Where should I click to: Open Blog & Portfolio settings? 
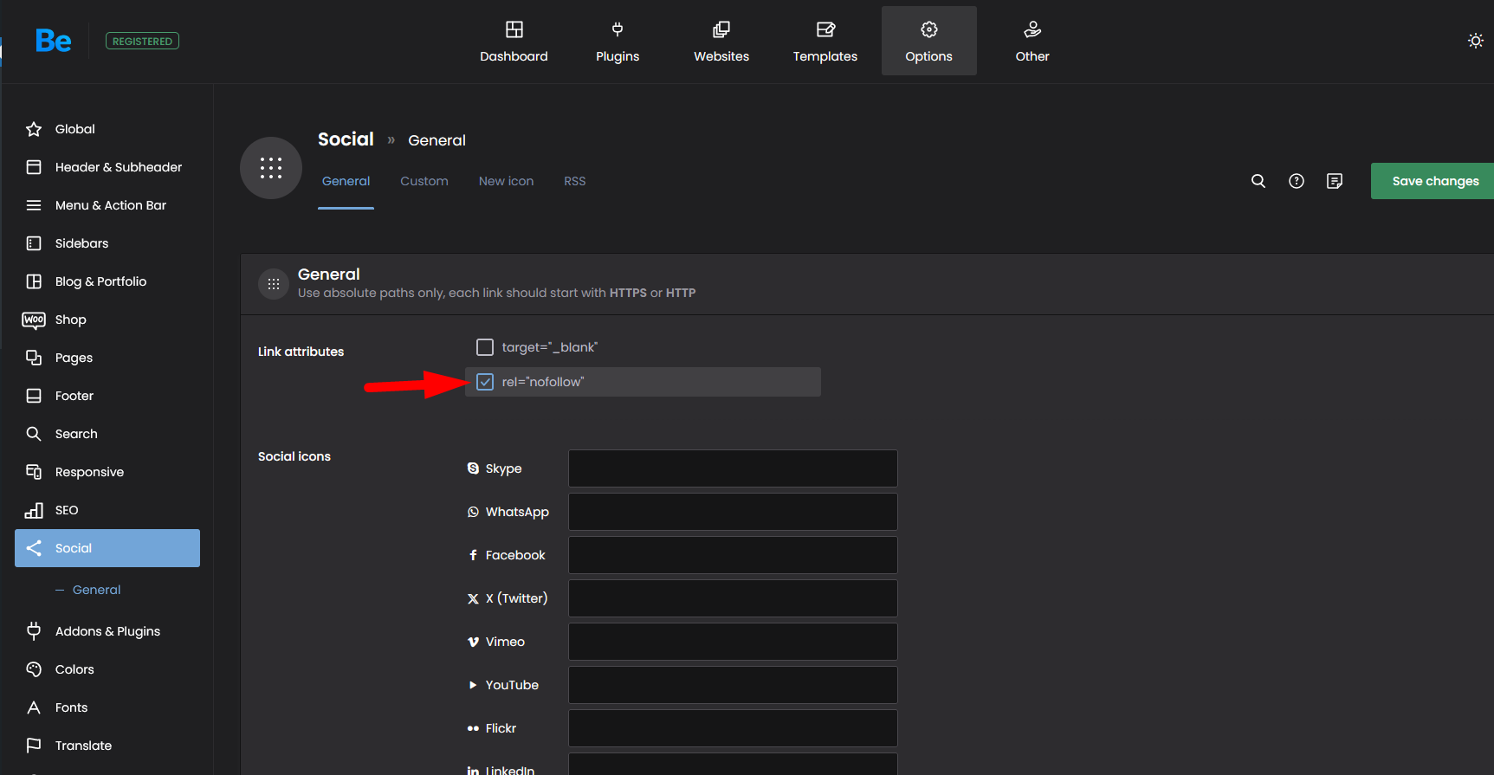107,281
